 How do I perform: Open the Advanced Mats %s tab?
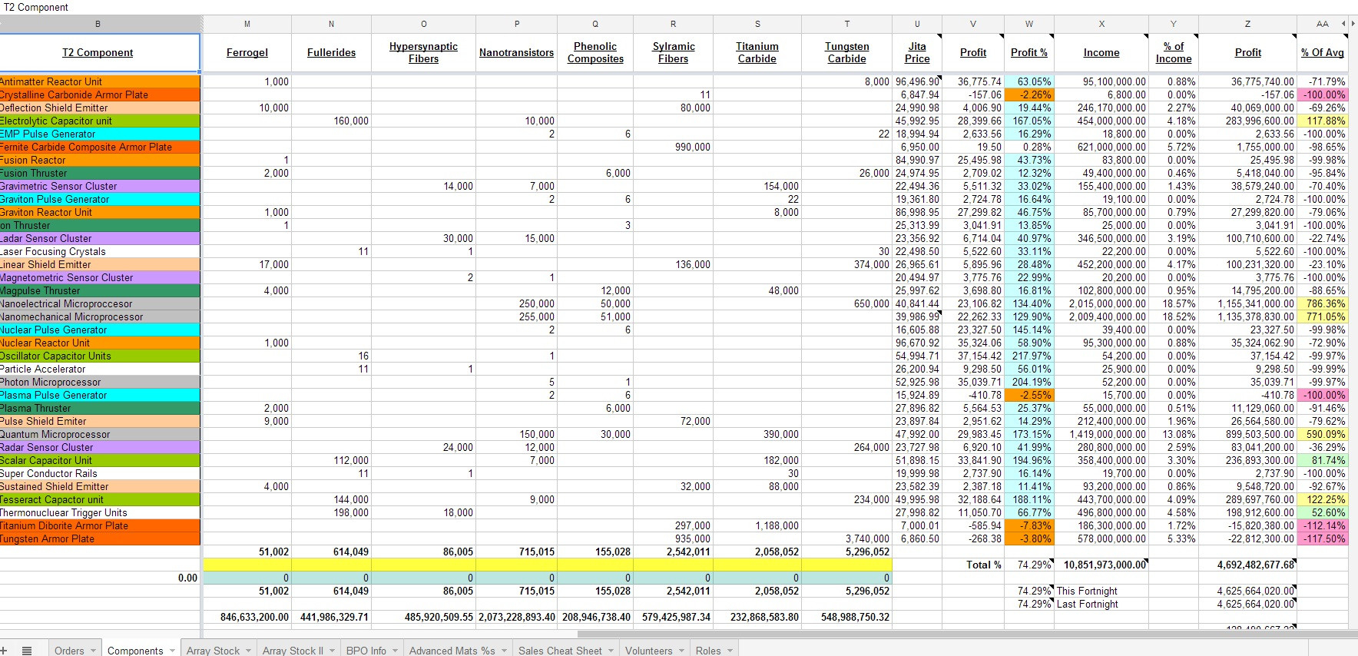click(452, 651)
